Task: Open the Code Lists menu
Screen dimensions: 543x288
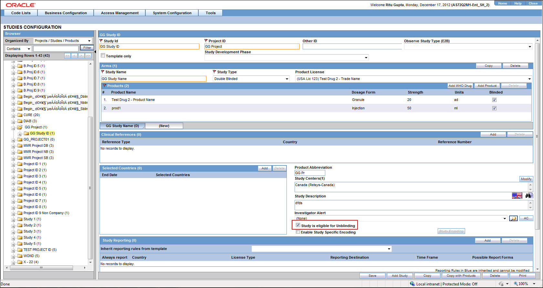Action: (x=21, y=13)
